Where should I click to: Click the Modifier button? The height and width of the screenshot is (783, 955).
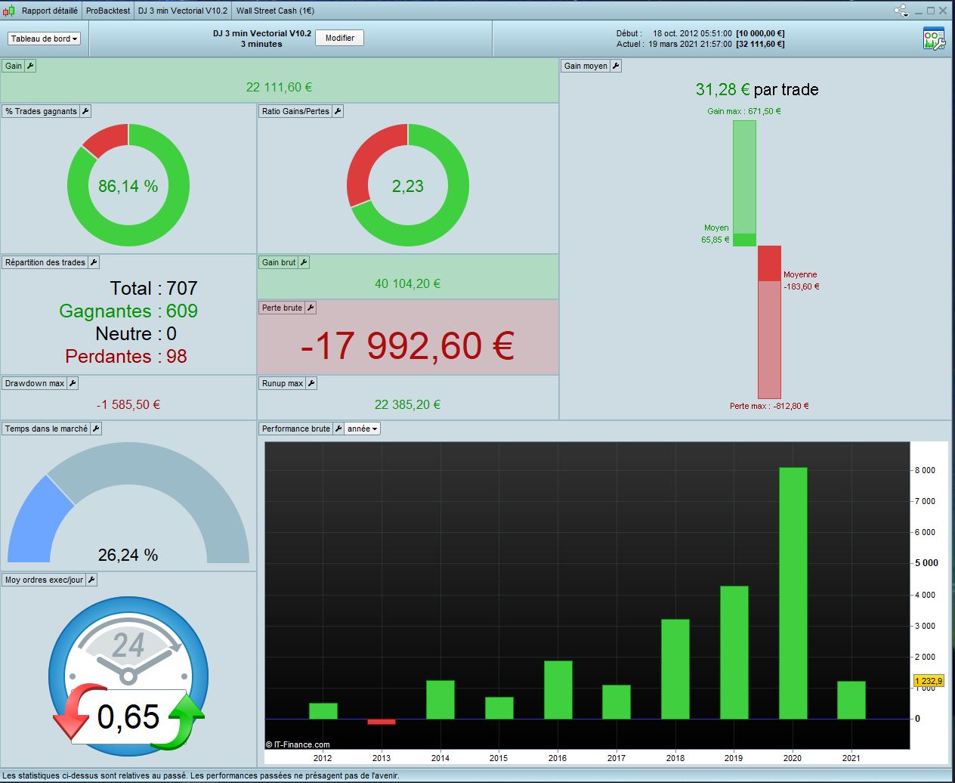339,38
